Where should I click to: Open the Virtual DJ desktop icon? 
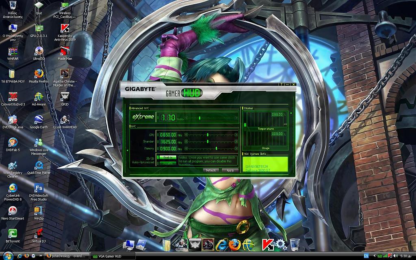[x=39, y=236]
